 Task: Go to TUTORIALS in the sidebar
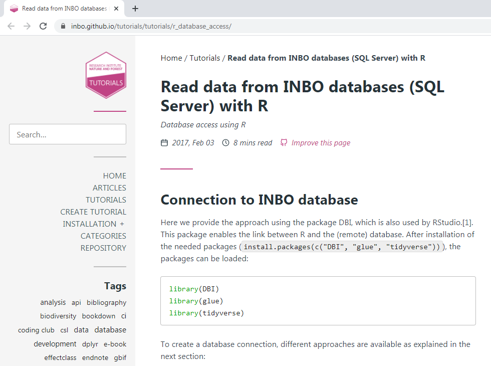coord(106,200)
